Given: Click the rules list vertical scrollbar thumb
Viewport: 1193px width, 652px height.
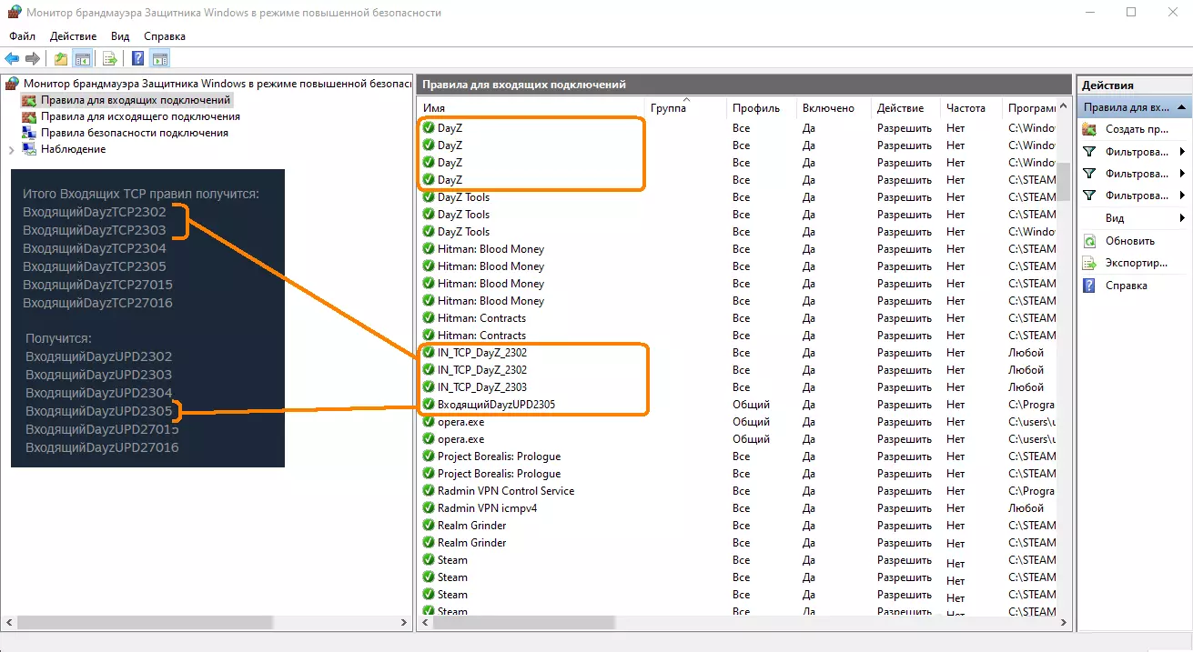Looking at the screenshot, I should [1064, 182].
